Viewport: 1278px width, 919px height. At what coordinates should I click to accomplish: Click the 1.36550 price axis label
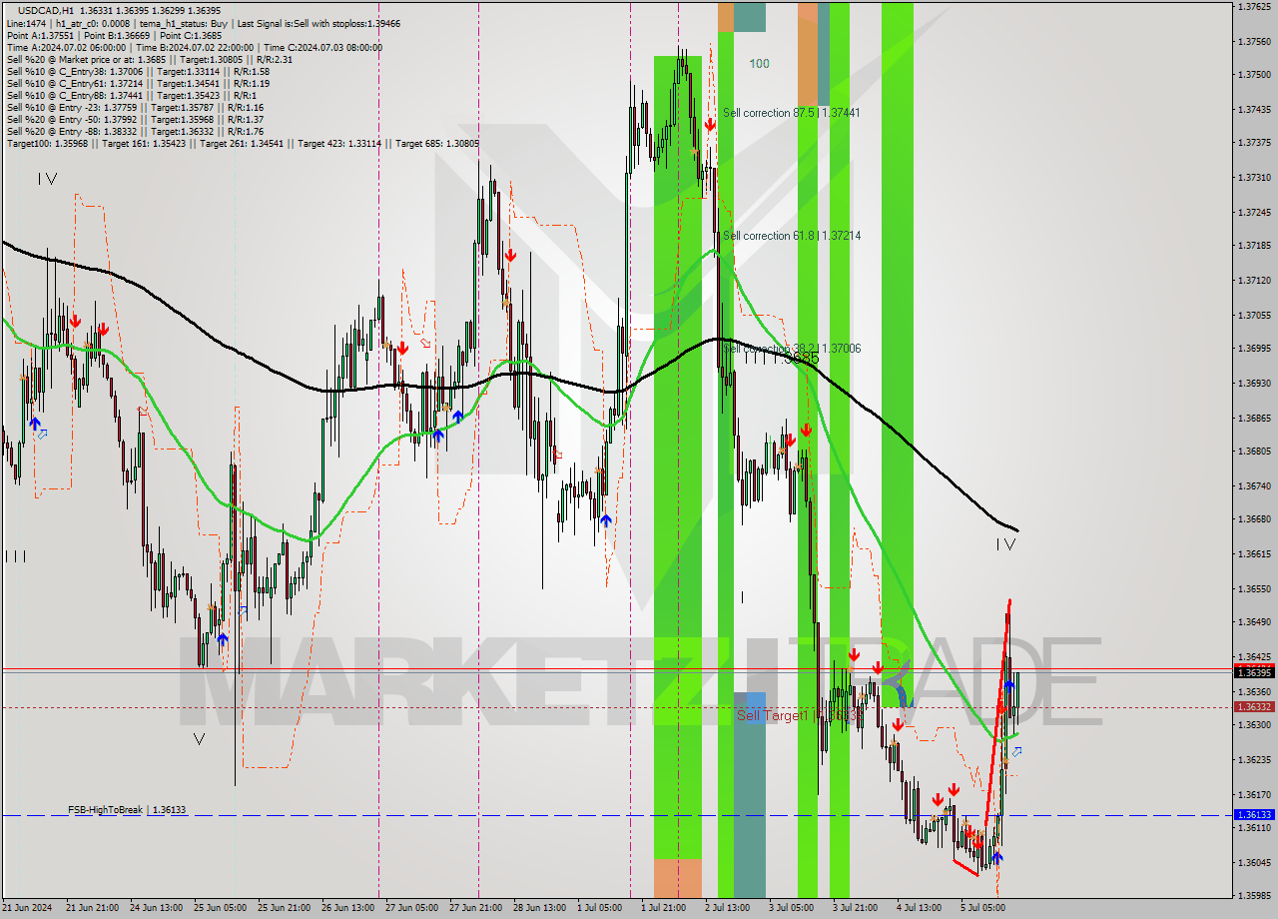pos(1254,588)
